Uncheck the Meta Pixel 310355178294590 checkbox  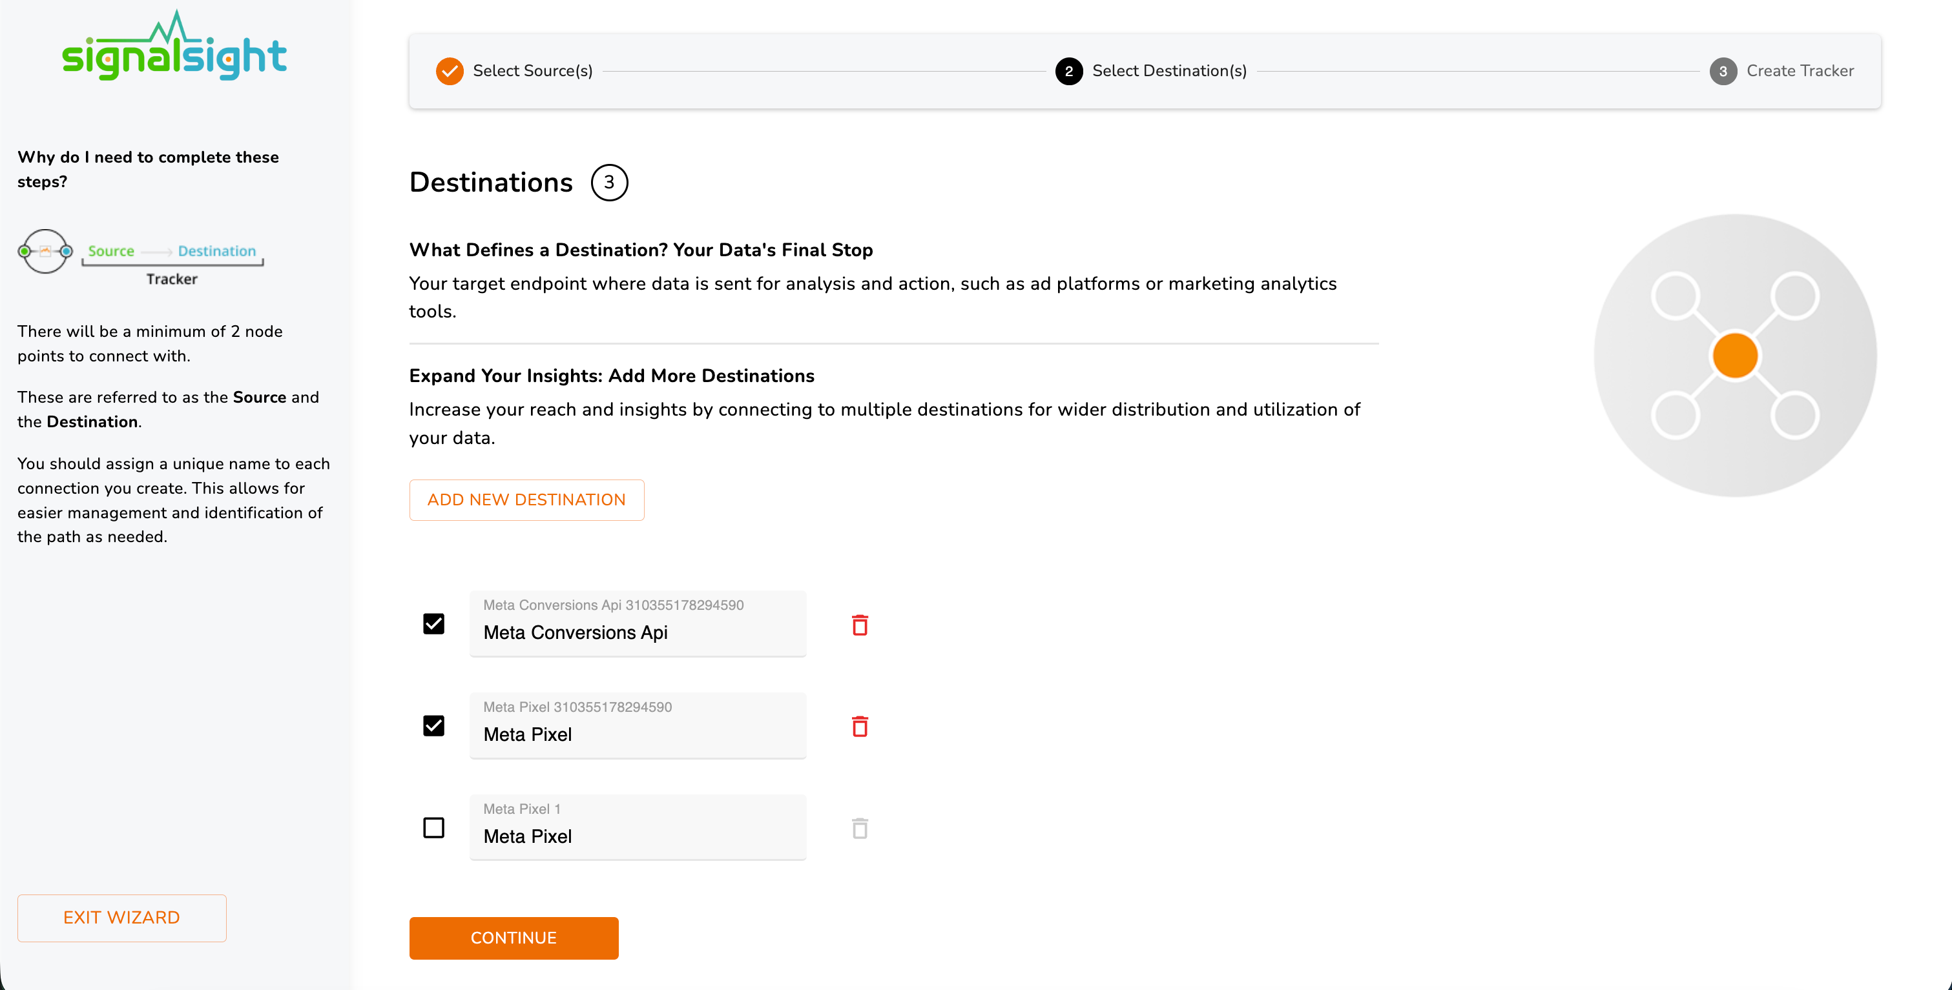[433, 726]
